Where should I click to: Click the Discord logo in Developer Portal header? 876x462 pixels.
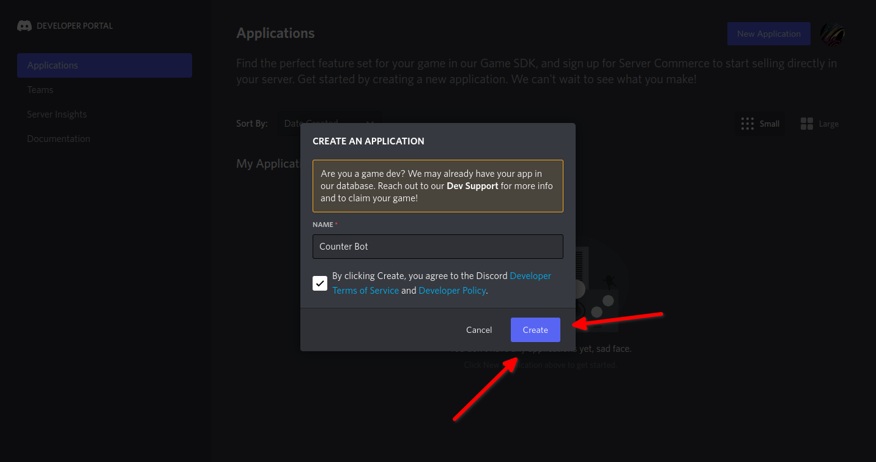24,26
